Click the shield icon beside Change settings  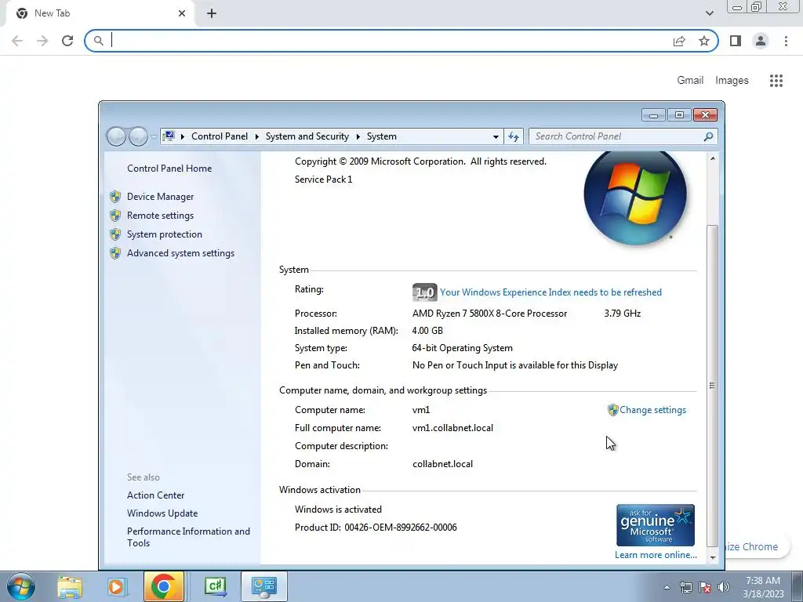click(x=612, y=410)
